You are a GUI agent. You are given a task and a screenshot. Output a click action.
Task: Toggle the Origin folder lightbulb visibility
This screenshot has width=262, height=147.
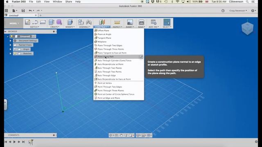(15, 49)
